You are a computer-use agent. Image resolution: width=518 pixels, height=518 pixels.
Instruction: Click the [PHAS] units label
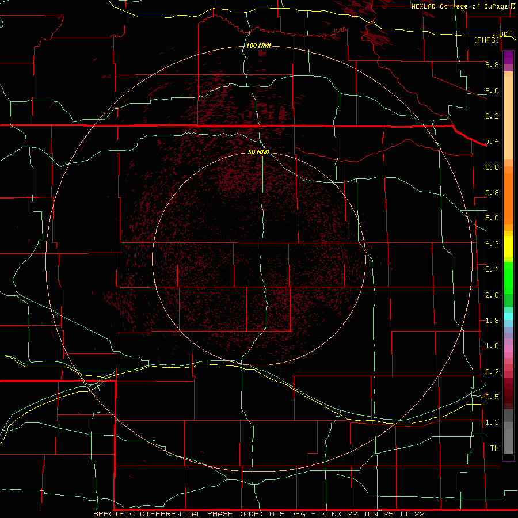click(x=486, y=40)
